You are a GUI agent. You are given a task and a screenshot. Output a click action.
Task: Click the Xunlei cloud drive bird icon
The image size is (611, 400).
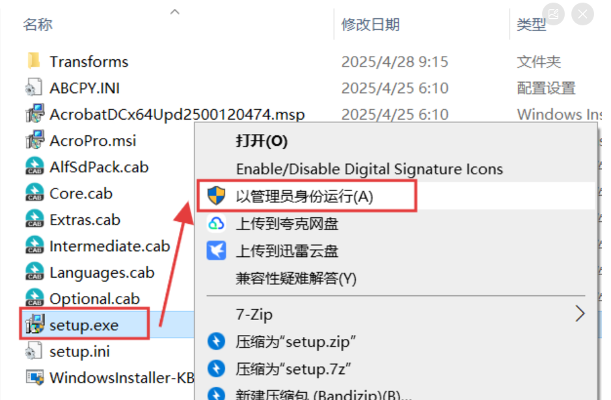click(x=216, y=250)
